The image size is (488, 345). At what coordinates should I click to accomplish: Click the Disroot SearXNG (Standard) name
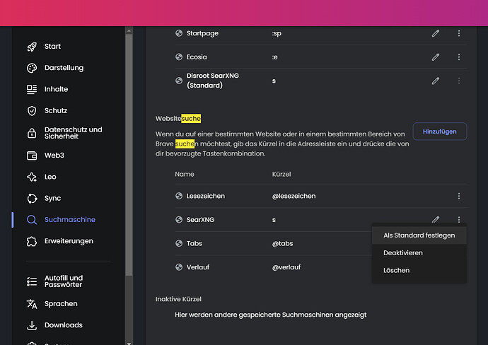click(x=213, y=81)
